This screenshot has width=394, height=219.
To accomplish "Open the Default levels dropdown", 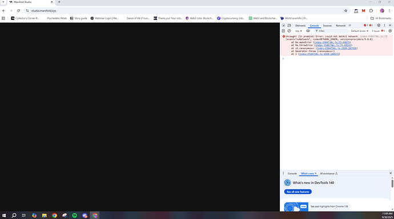I will [x=359, y=31].
